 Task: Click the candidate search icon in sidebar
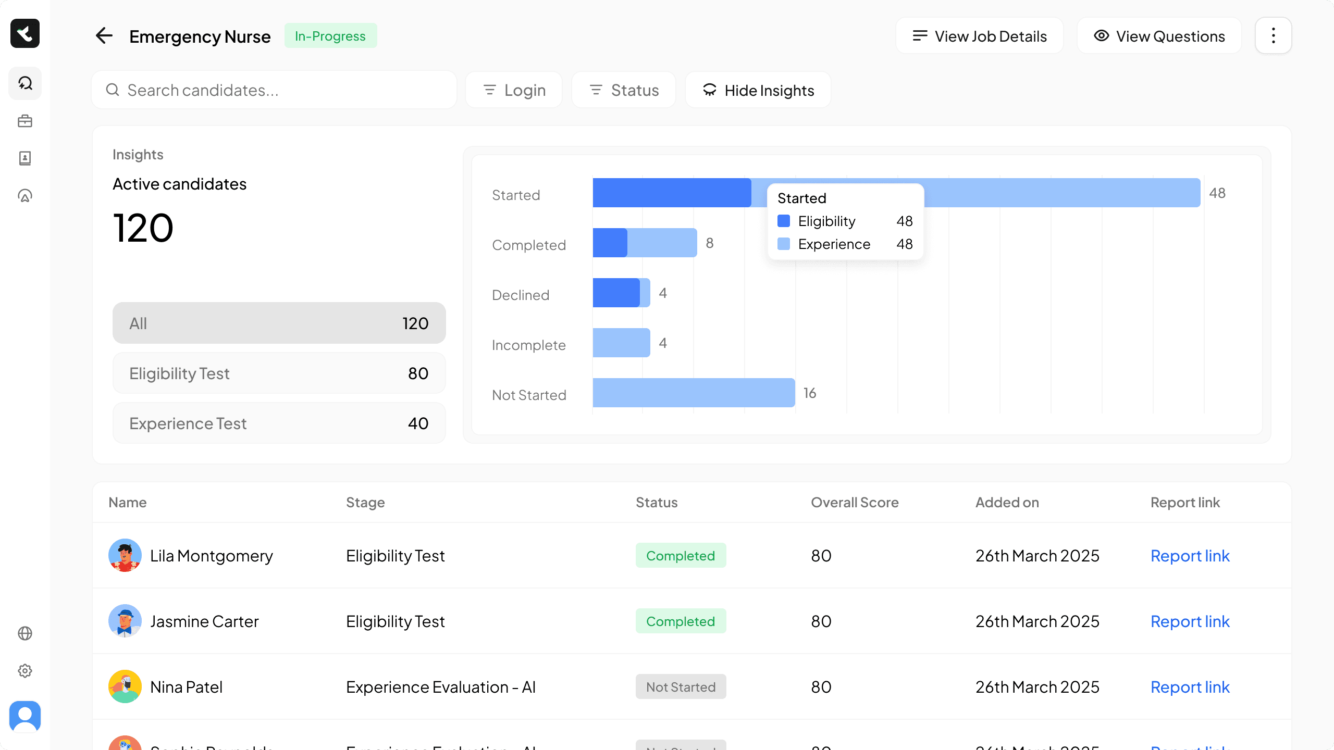pos(25,83)
